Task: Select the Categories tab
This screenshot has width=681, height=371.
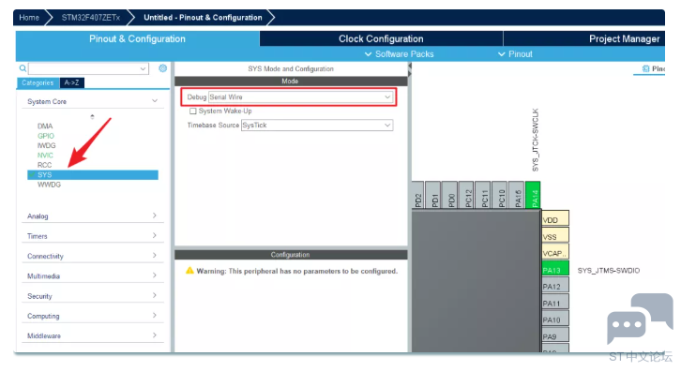Action: (38, 82)
